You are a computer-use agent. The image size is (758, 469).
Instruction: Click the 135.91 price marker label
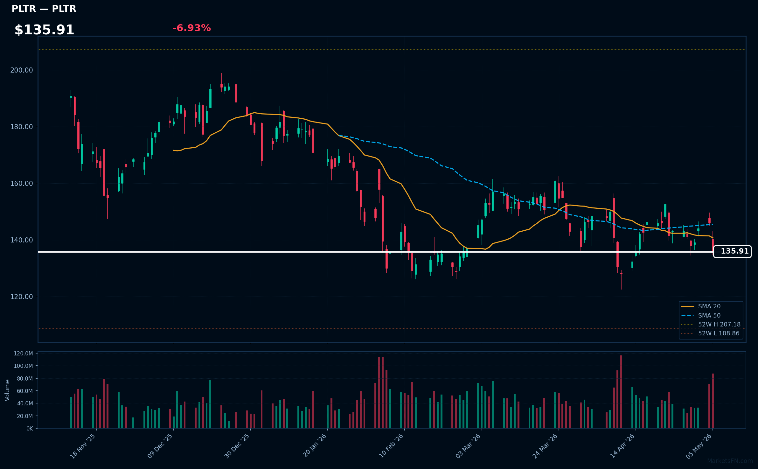tap(732, 251)
